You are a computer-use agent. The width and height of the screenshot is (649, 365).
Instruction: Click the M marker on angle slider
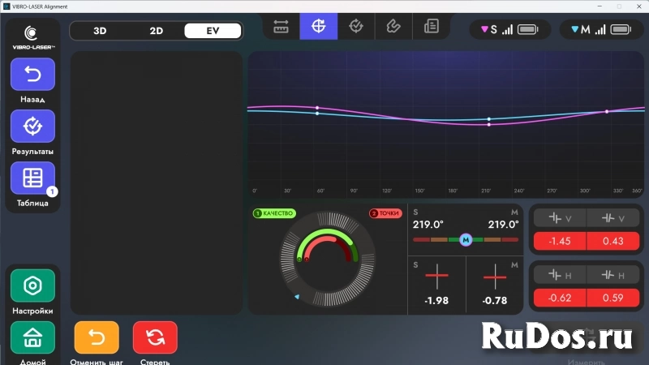466,239
